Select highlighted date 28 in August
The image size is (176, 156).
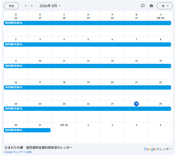(136, 104)
